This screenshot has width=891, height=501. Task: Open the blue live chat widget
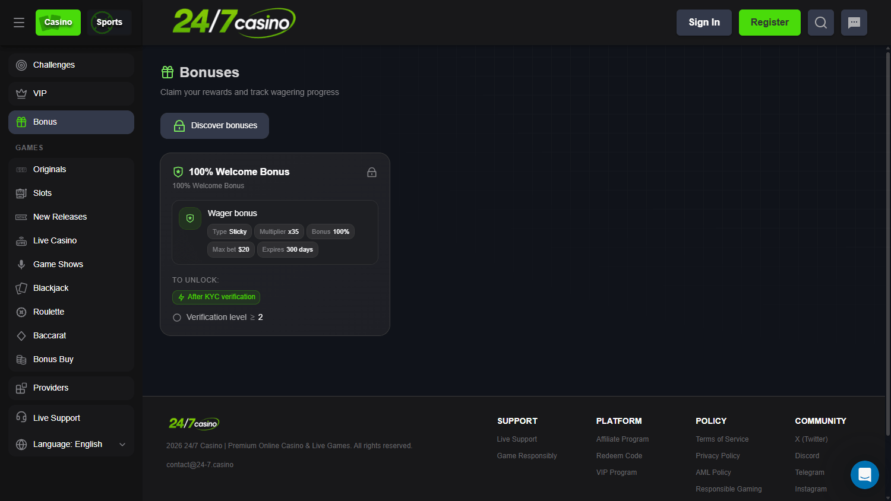(x=865, y=475)
